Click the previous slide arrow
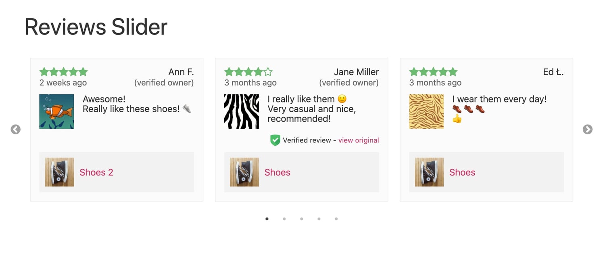 coord(15,130)
